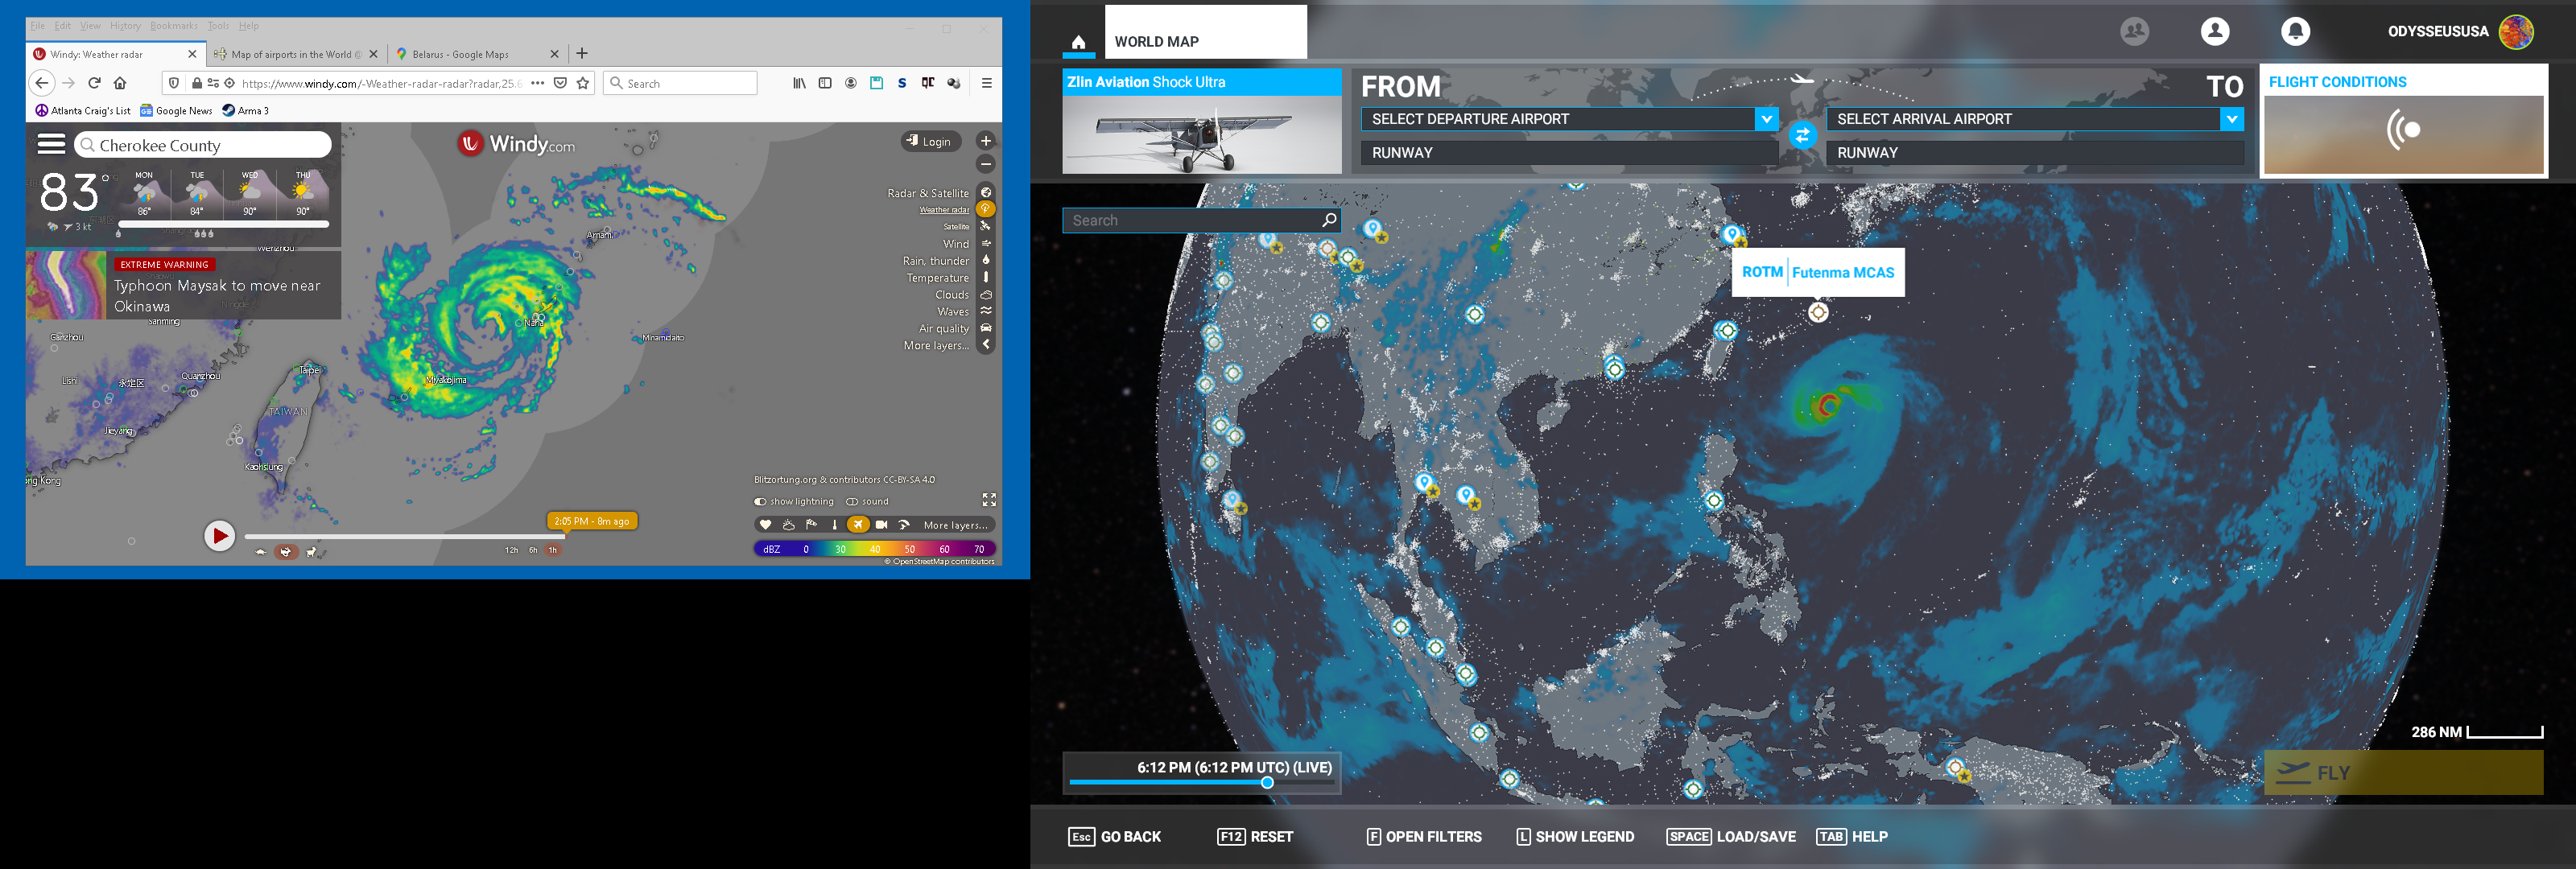Select the Clouds layer icon
Screen dimensions: 2576x869
click(986, 295)
